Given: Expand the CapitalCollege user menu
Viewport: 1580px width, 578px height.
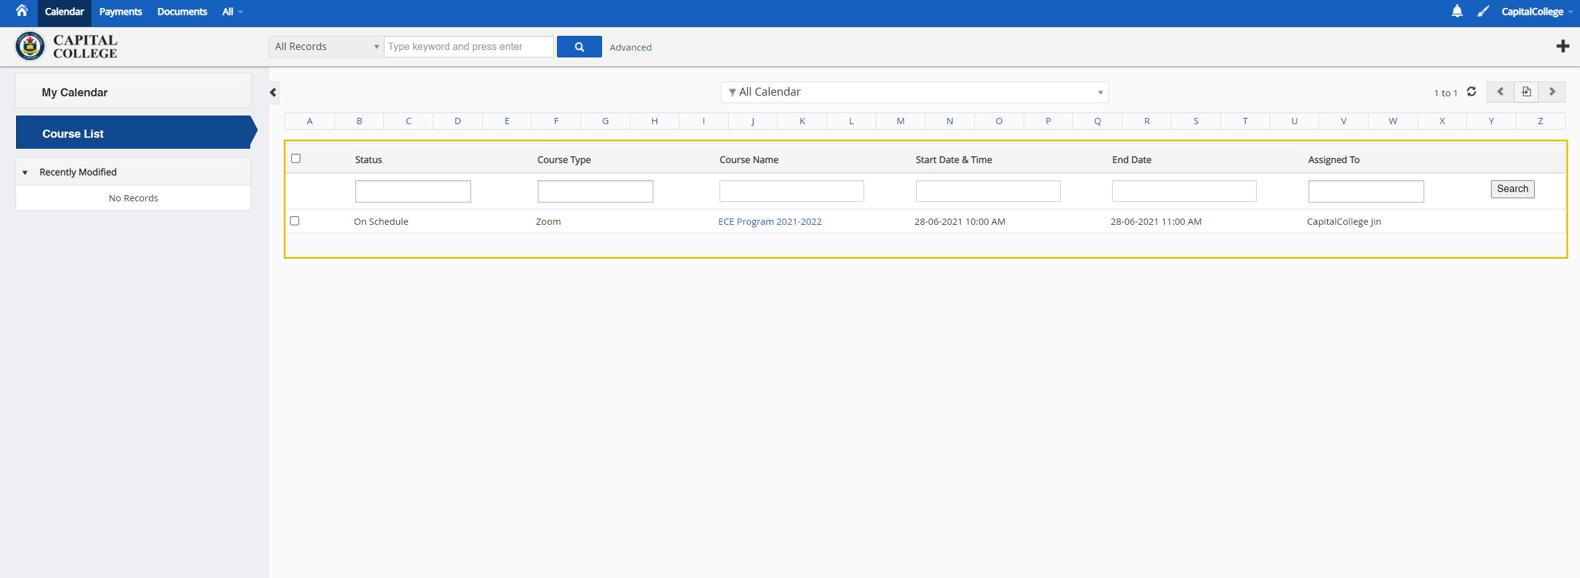Looking at the screenshot, I should [x=1535, y=11].
